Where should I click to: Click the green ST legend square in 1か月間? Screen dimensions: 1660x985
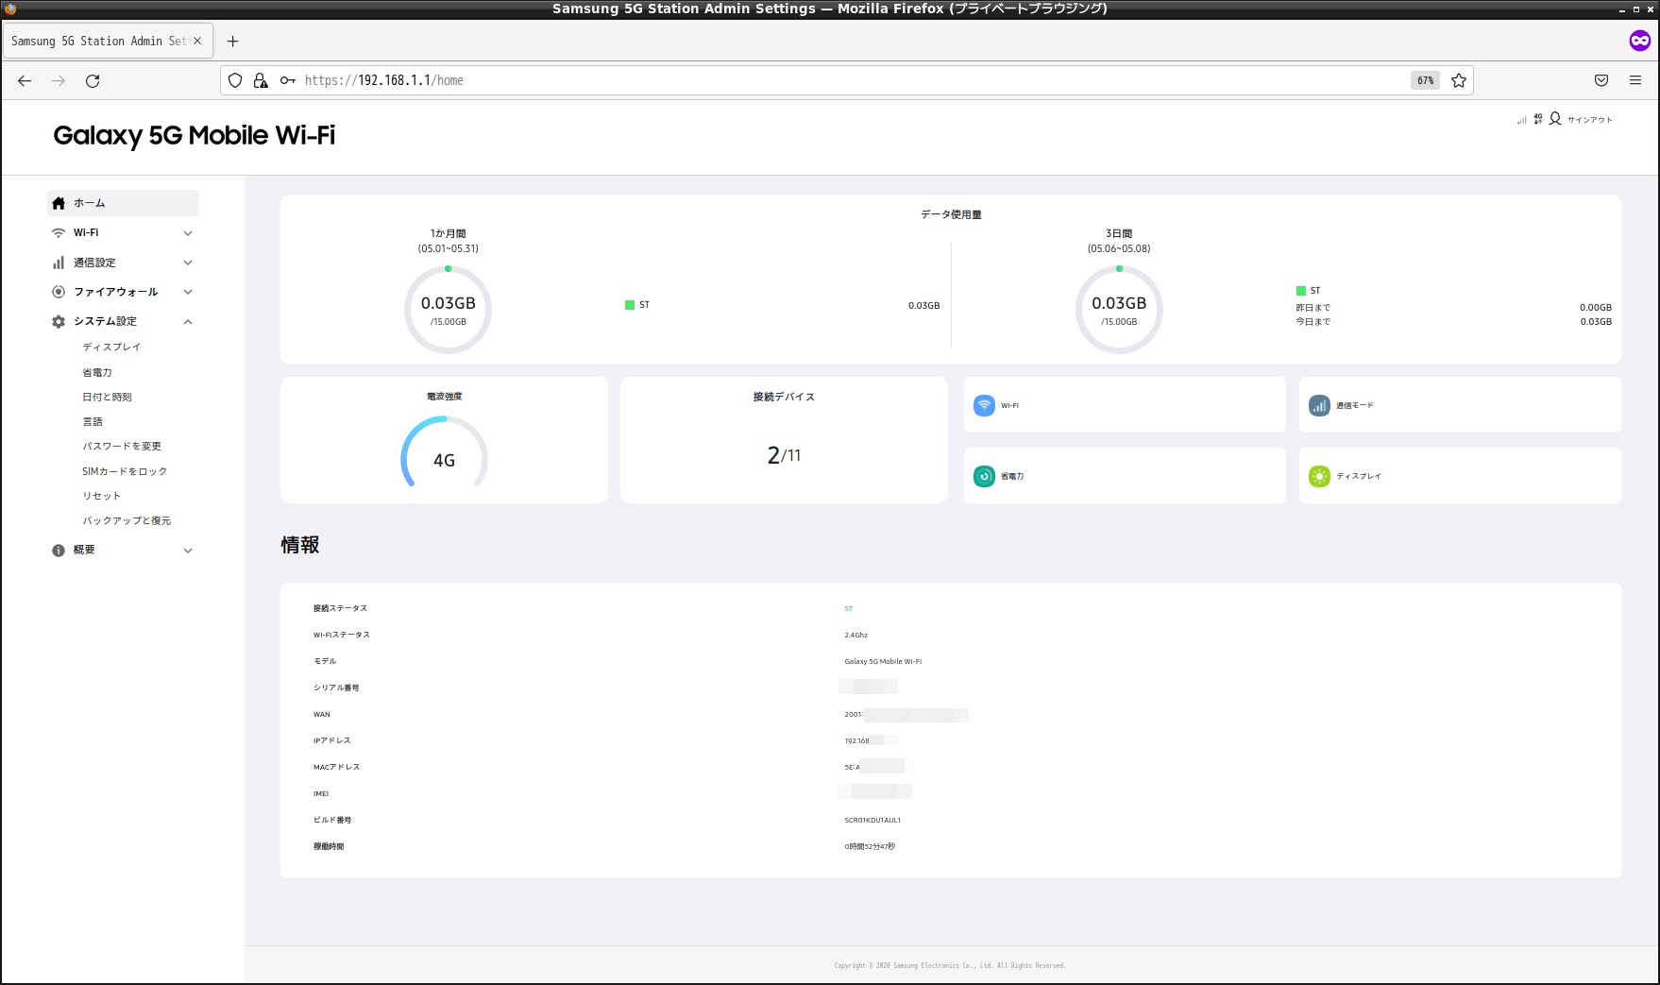(630, 305)
